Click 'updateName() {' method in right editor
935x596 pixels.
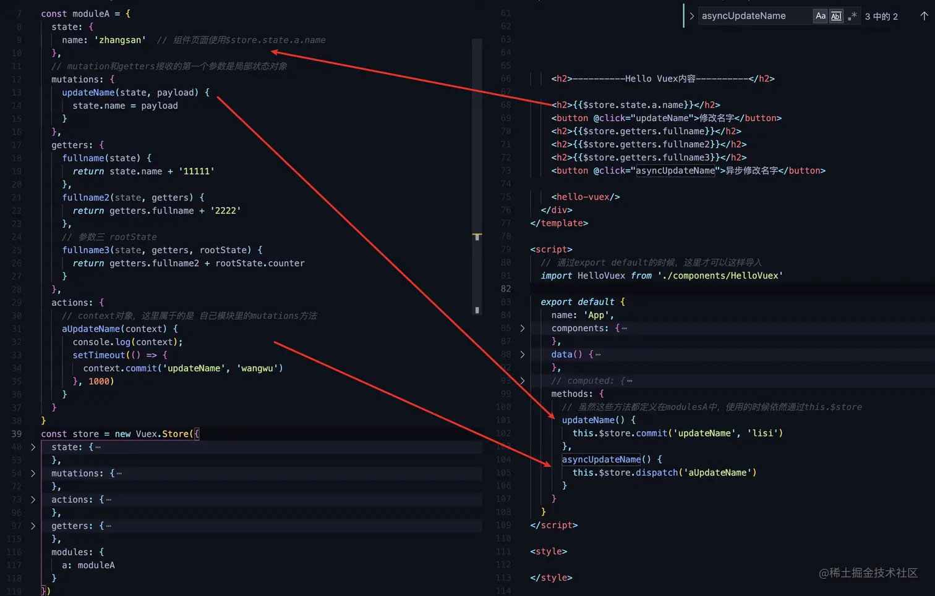click(x=599, y=420)
